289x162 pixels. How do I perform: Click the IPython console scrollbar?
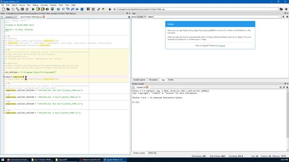click(x=287, y=120)
